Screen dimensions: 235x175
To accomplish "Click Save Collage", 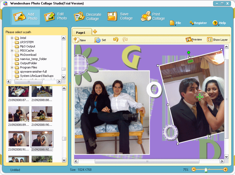I will pos(120,16).
